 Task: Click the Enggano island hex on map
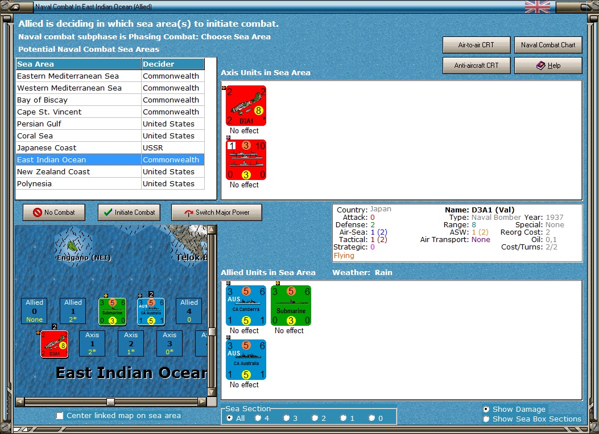(x=73, y=245)
